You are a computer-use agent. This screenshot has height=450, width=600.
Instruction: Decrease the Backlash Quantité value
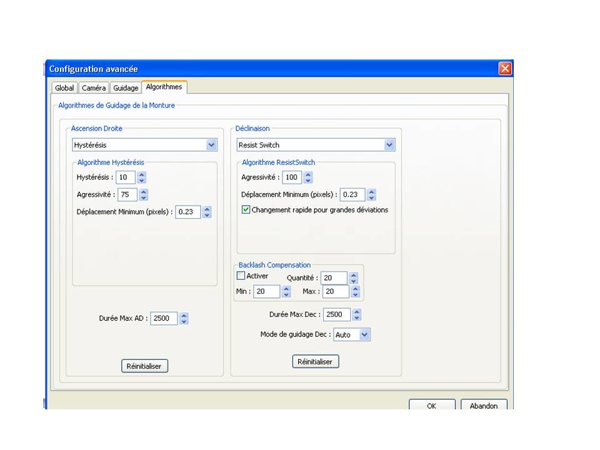click(x=354, y=281)
